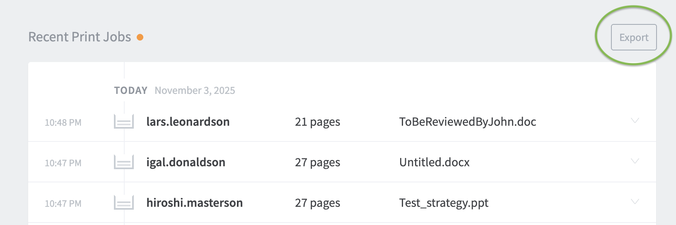
Task: Click 21 pages count for lars.leonardson
Action: tap(317, 122)
